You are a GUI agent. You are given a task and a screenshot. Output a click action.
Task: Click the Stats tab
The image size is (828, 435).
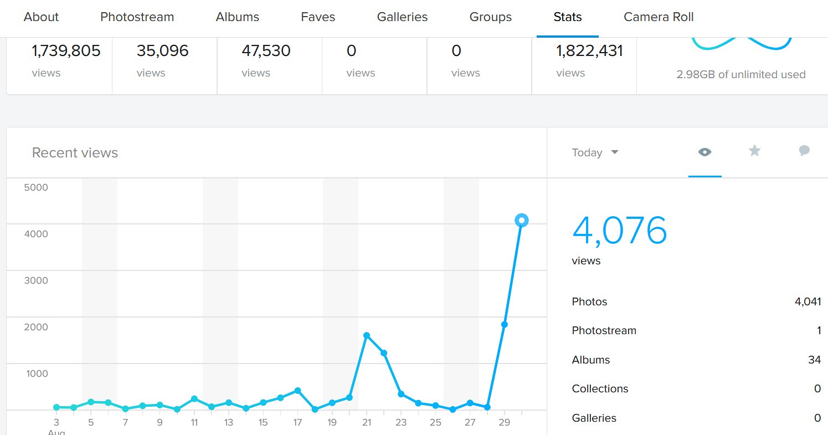point(567,17)
